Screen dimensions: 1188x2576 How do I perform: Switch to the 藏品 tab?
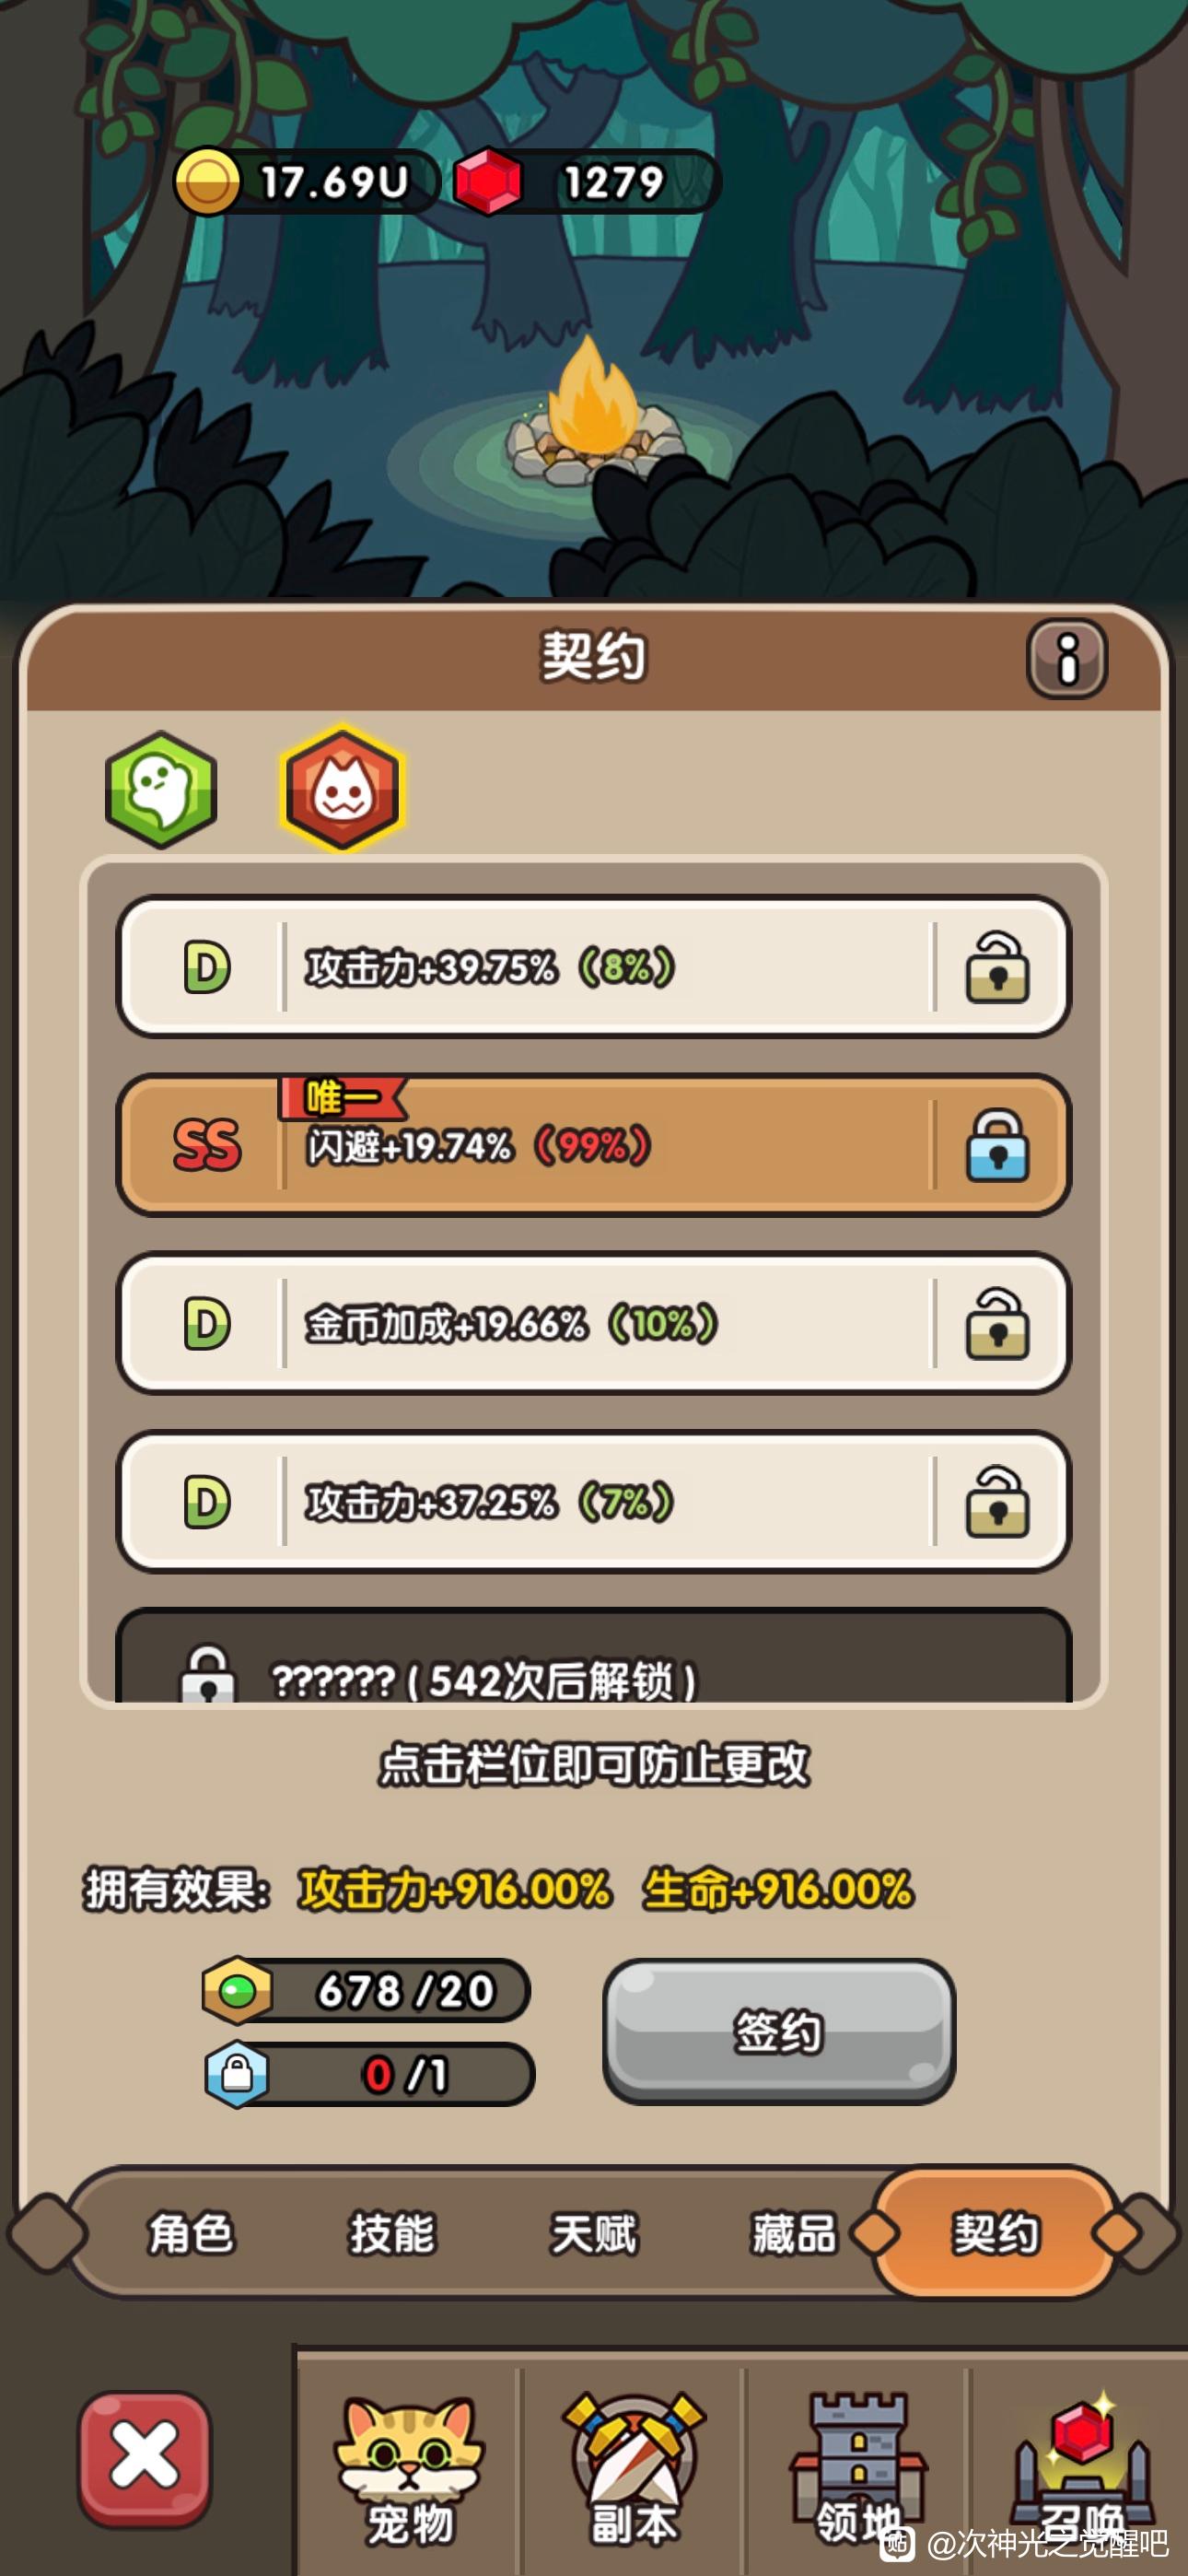[794, 2233]
